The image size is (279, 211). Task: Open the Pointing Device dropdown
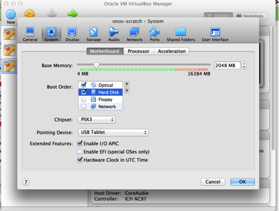113,133
